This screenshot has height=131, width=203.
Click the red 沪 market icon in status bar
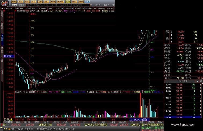[1, 125]
